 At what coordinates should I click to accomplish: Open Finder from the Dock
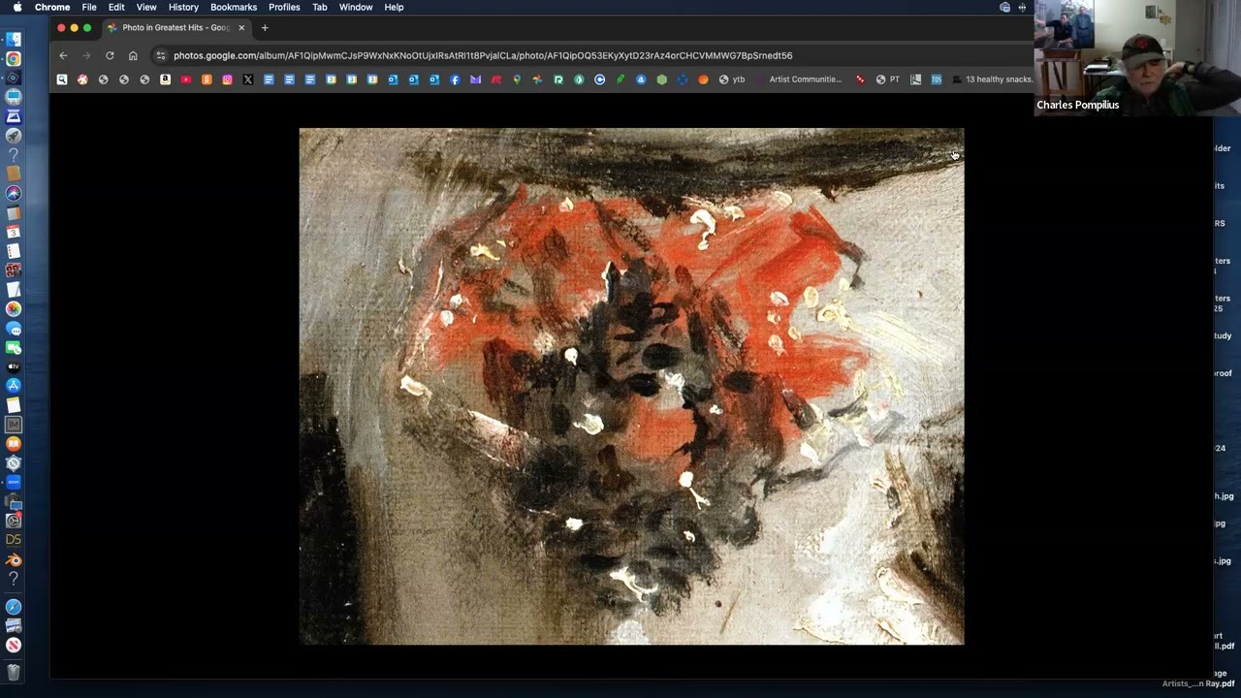[14, 39]
